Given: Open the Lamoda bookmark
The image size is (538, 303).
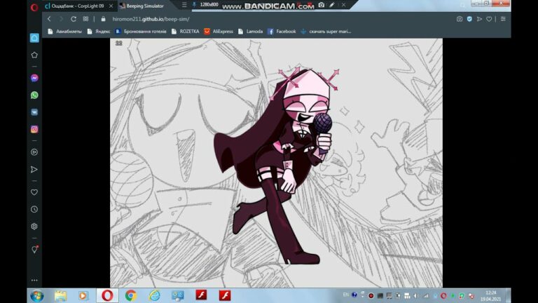Looking at the screenshot, I should [251, 32].
